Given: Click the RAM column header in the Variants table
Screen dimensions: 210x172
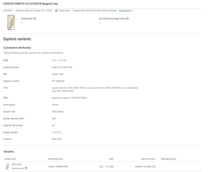Looking at the screenshot, I should [x=111, y=159].
